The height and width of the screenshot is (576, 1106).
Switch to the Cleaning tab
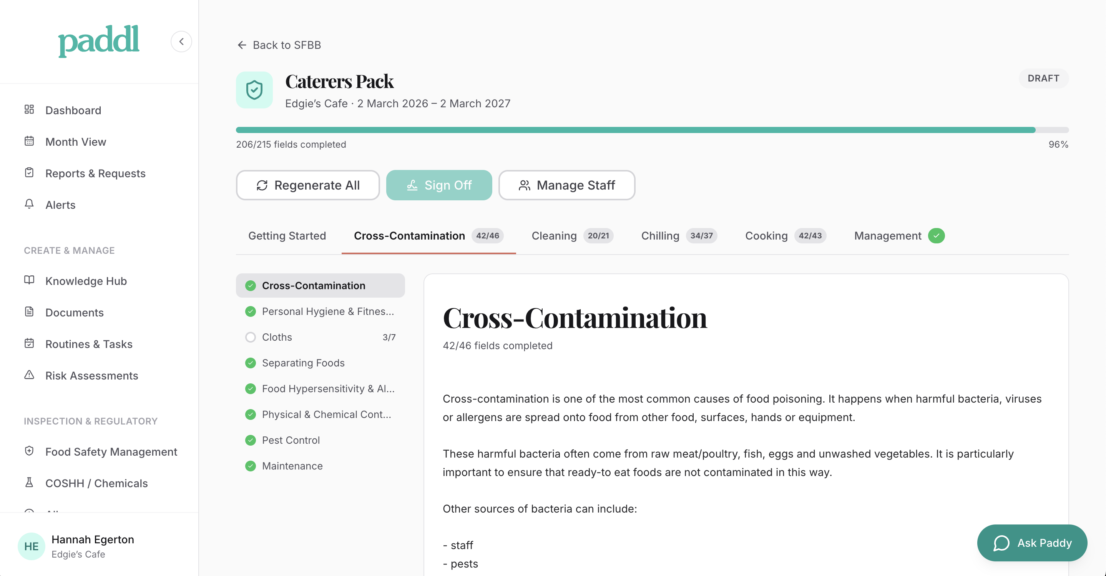(554, 235)
